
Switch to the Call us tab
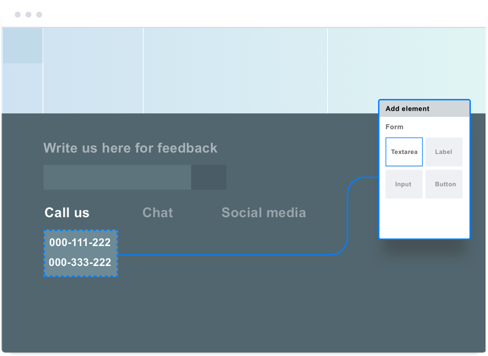(67, 212)
